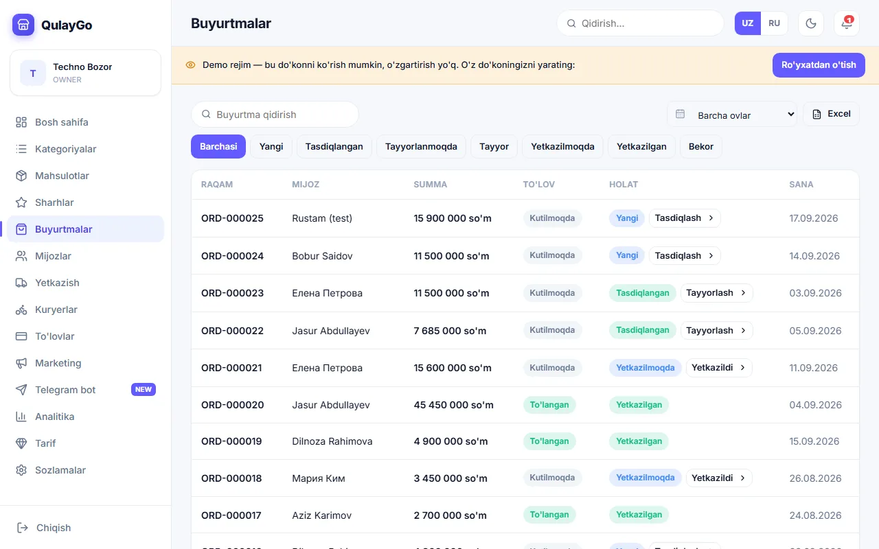Image resolution: width=879 pixels, height=549 pixels.
Task: Open Sharhlar star icon
Action: (x=21, y=202)
